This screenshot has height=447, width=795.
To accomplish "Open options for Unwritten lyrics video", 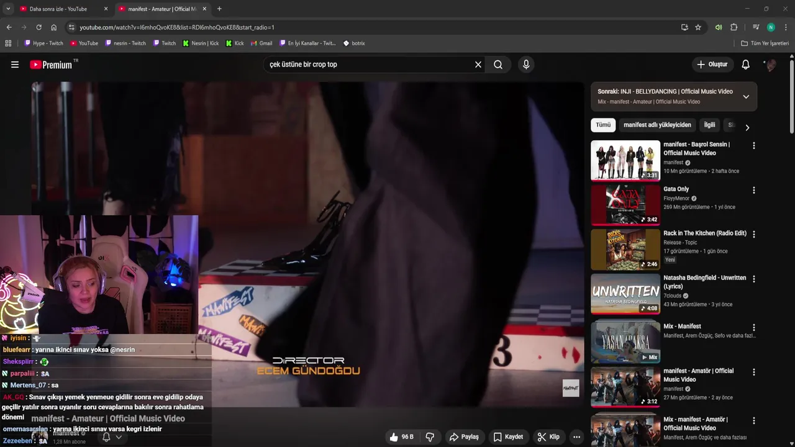I will pos(754,279).
